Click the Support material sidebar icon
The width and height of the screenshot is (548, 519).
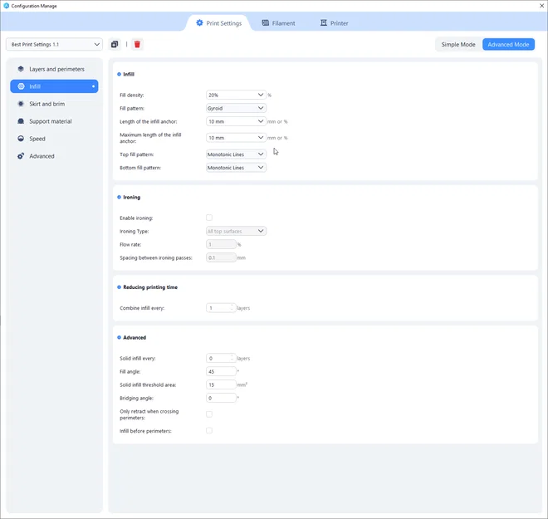(21, 121)
